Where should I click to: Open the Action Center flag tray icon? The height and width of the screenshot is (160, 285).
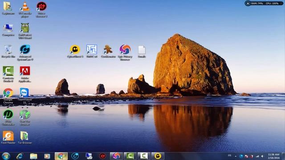246,156
